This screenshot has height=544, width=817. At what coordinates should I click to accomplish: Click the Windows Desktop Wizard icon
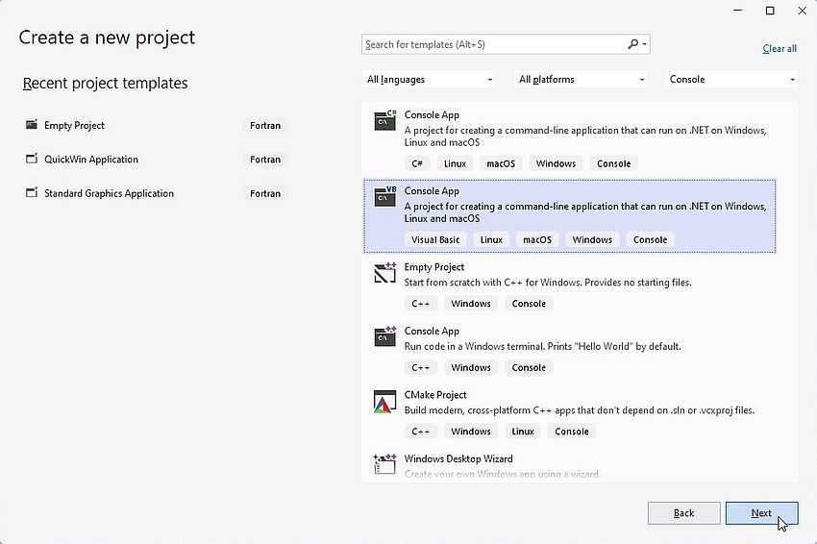click(x=385, y=464)
